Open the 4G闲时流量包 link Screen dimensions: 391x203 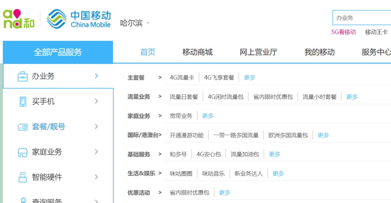click(226, 97)
